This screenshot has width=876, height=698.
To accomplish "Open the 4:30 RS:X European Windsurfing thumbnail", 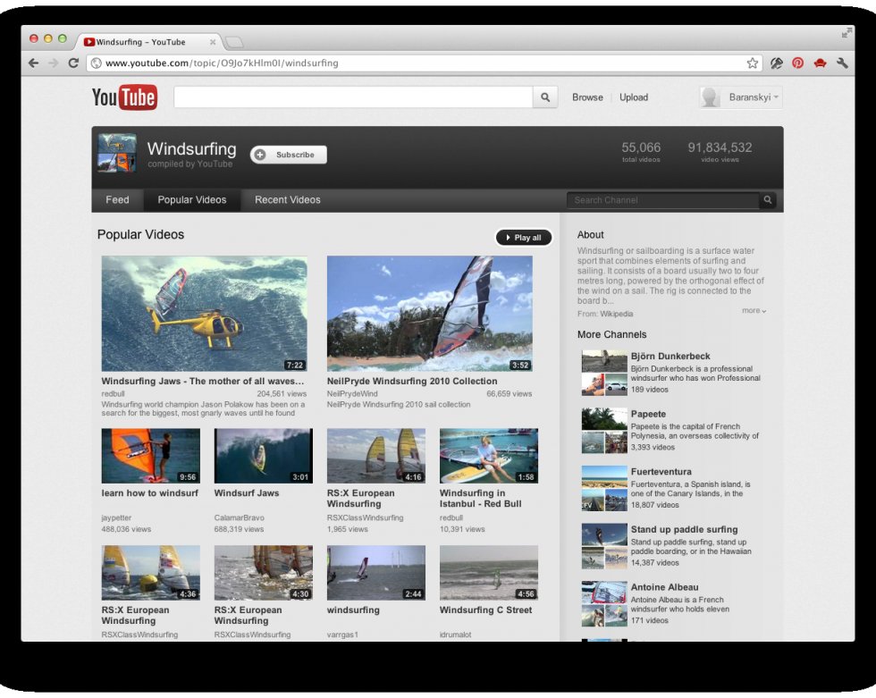I will tap(264, 573).
